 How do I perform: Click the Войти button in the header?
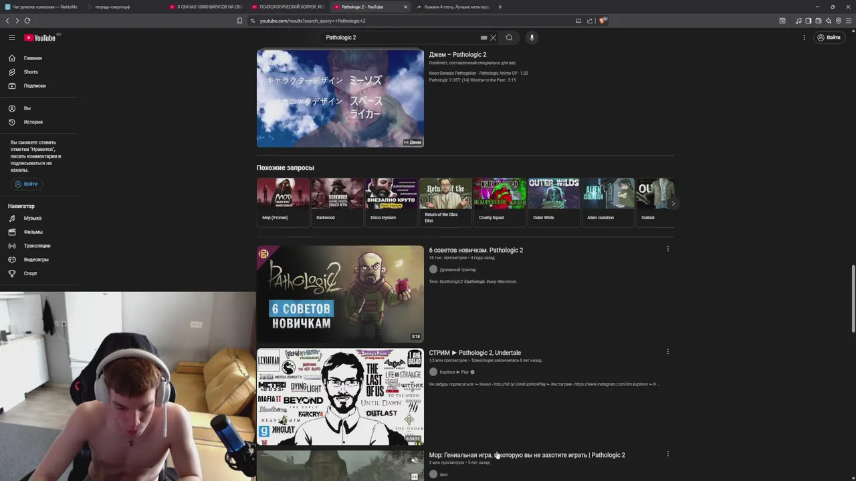tap(829, 37)
